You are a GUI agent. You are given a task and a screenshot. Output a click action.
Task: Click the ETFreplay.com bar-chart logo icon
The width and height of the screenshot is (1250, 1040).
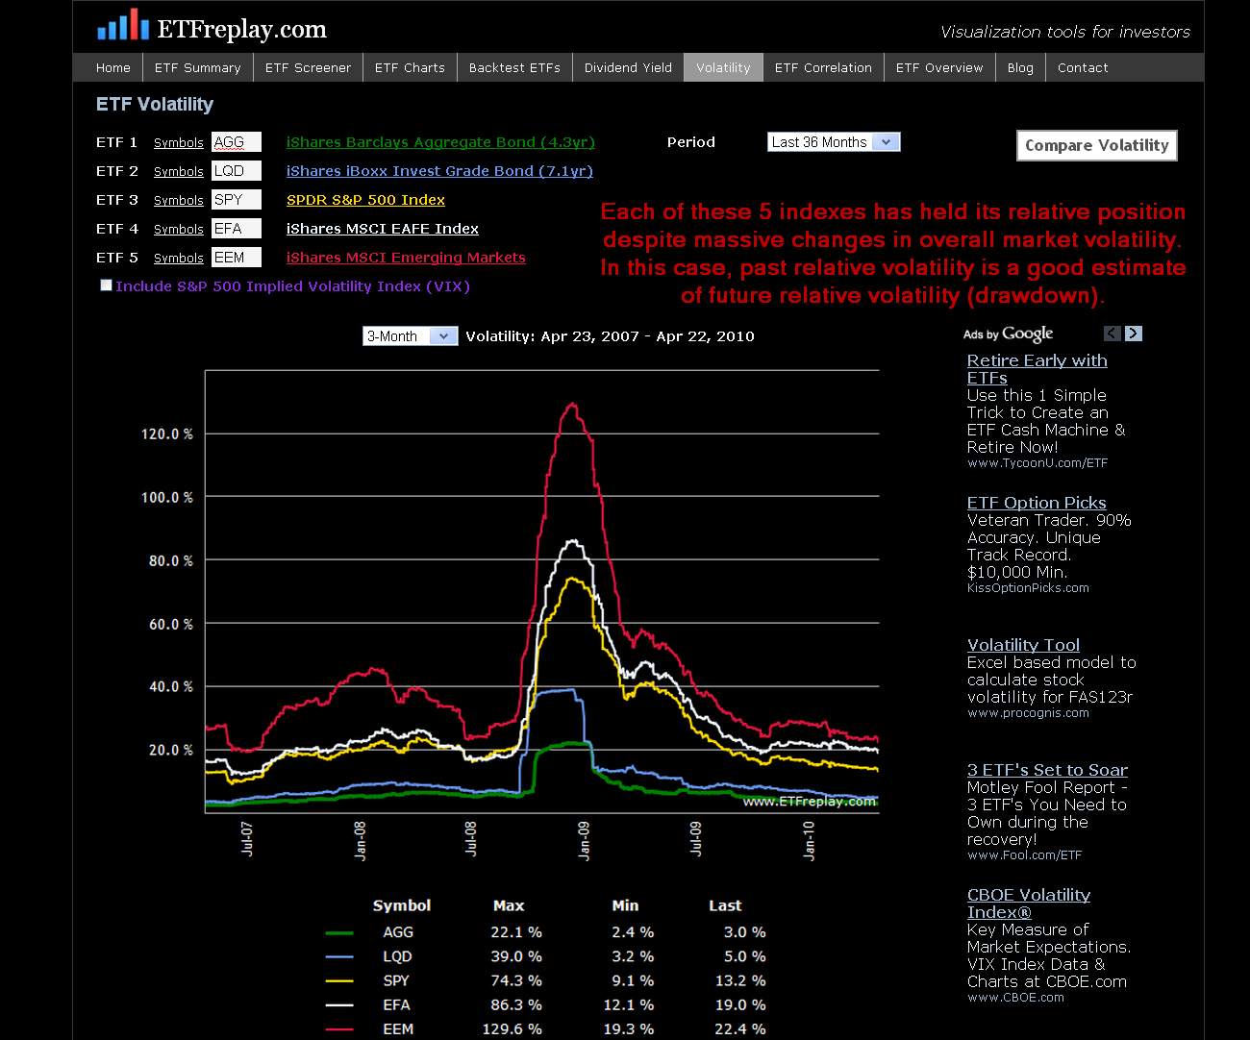[123, 25]
